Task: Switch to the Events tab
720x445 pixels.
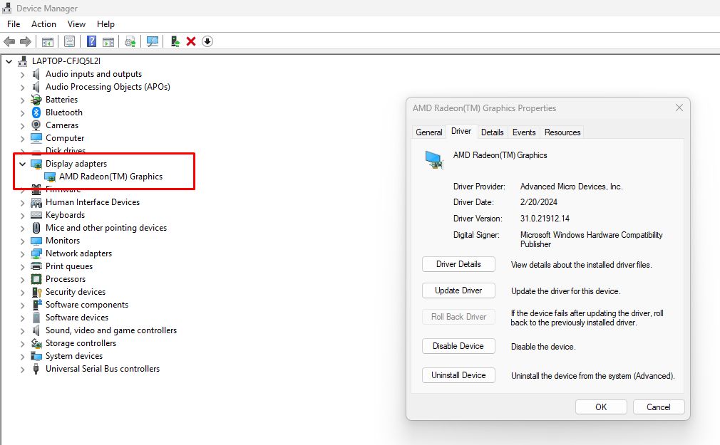Action: tap(524, 132)
